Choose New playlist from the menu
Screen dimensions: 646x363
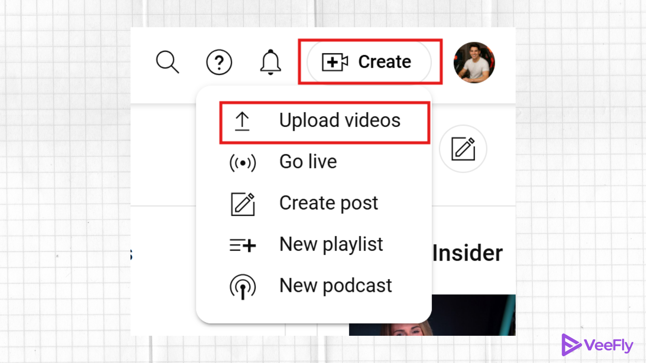(x=331, y=245)
